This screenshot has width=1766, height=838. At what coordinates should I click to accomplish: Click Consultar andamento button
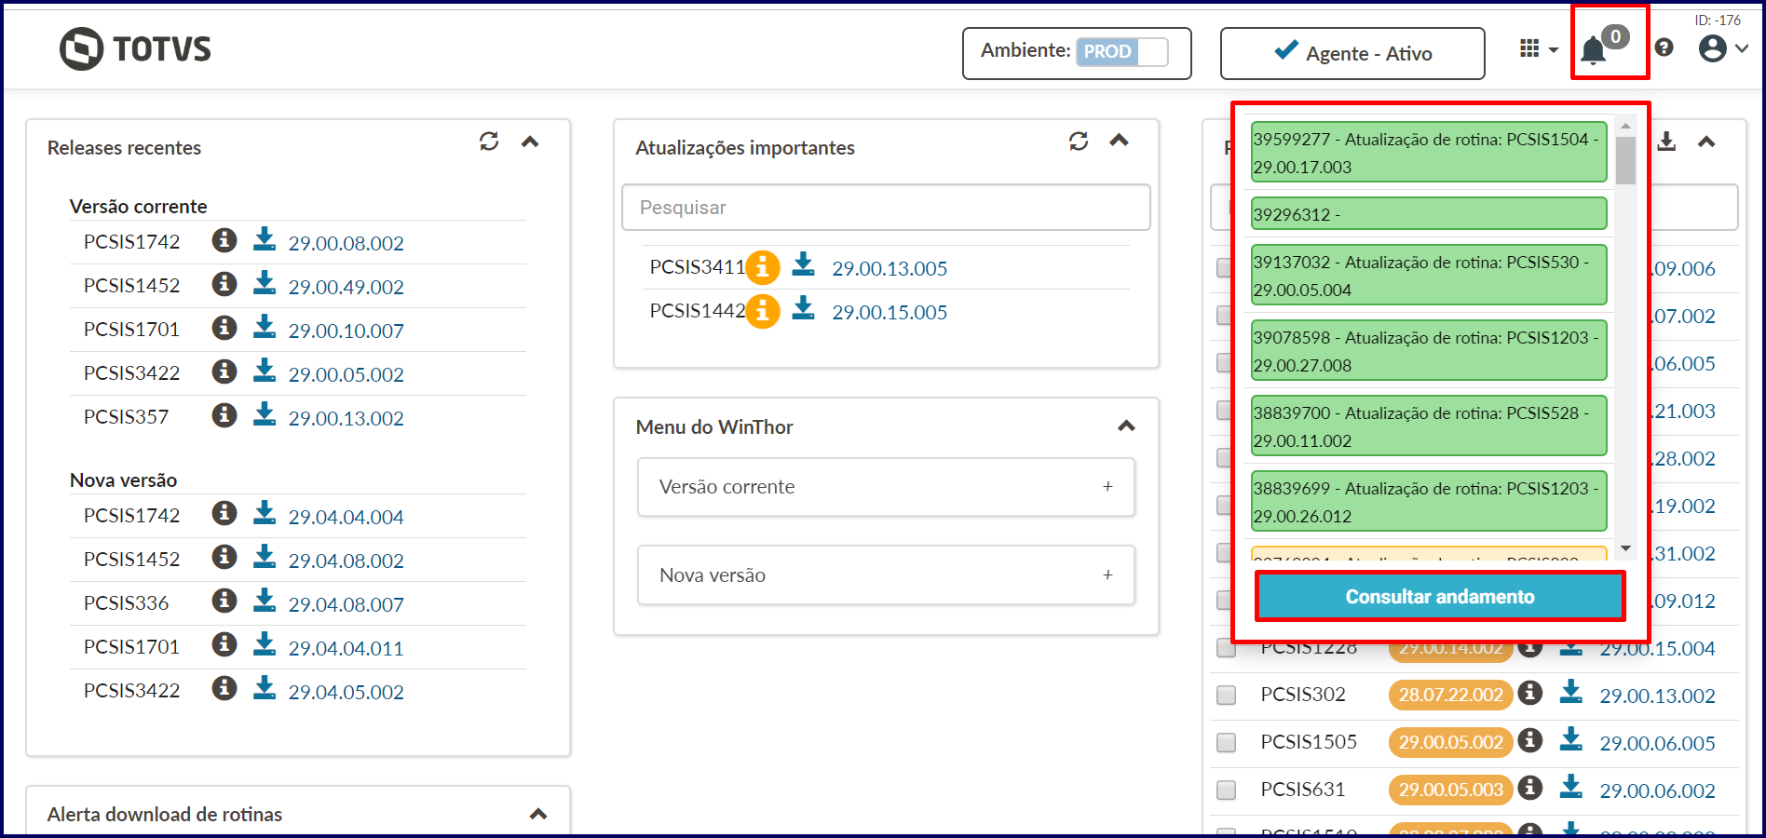point(1440,597)
